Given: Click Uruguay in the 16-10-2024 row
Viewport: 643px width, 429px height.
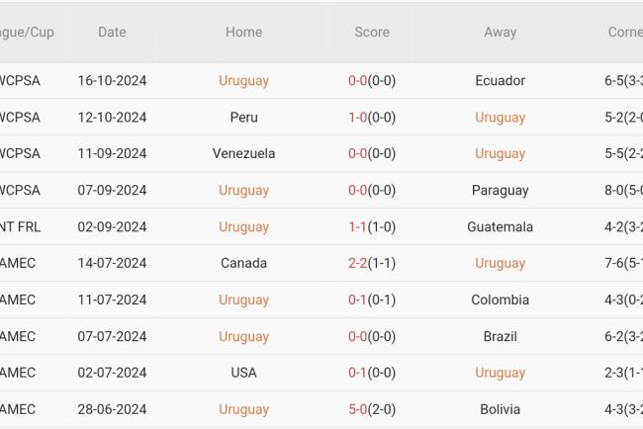Looking at the screenshot, I should click(x=243, y=80).
